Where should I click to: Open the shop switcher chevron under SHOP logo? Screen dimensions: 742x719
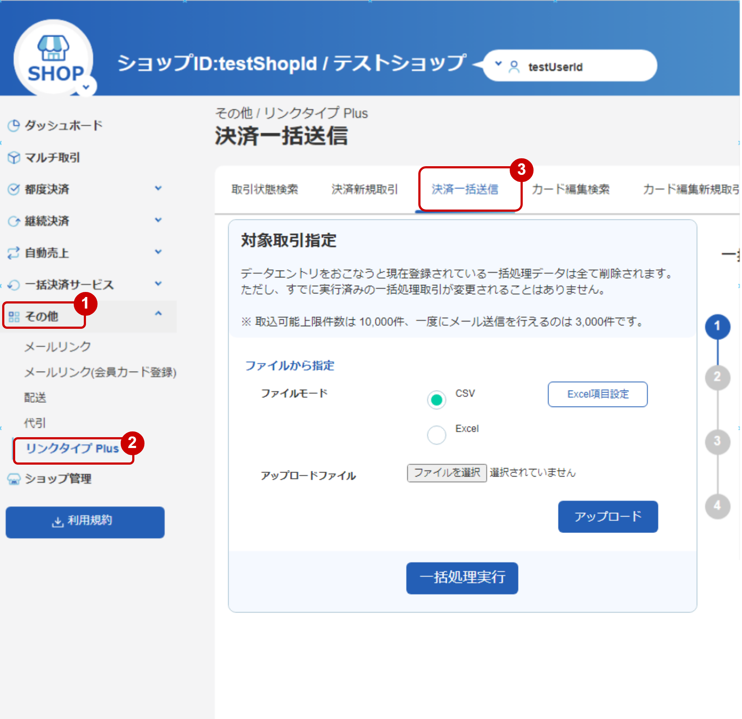coord(86,87)
